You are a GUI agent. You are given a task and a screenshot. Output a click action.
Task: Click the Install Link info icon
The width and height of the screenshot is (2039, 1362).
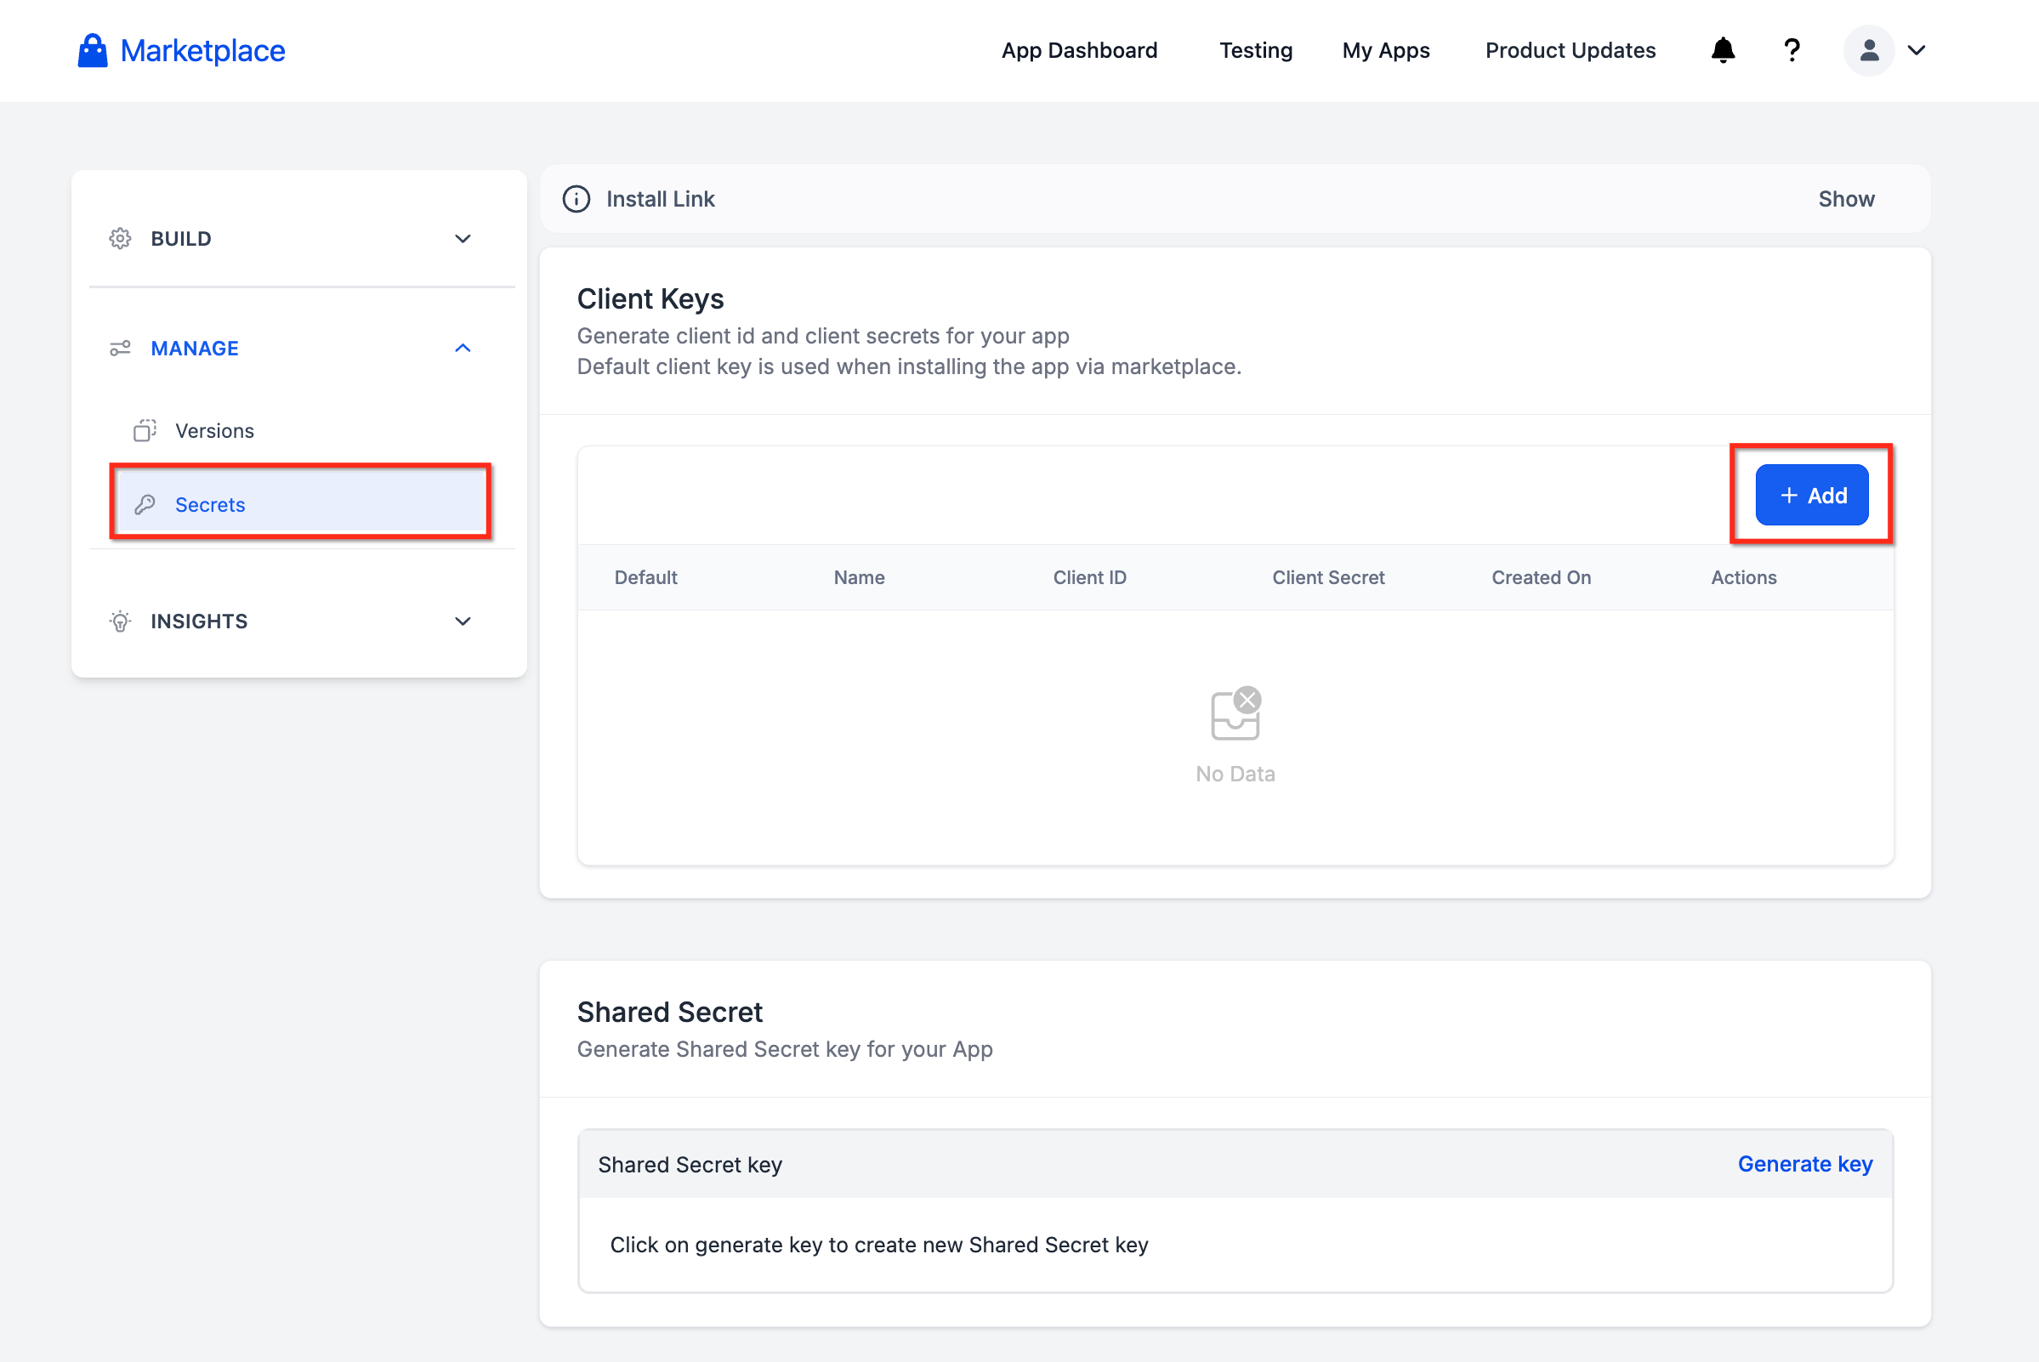click(x=576, y=199)
